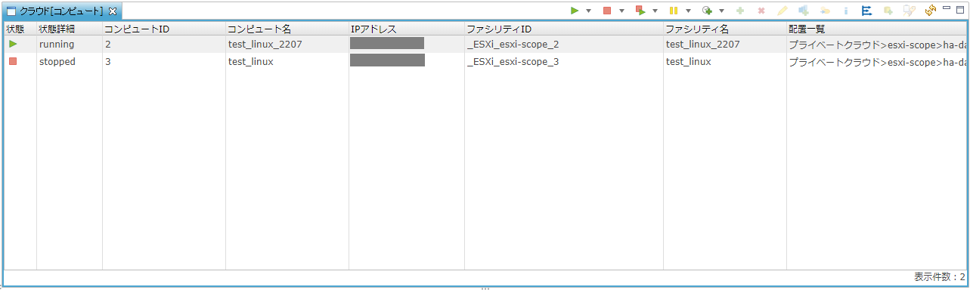This screenshot has height=290, width=970.
Task: Click the red stop (power-off) toolbar icon
Action: coord(607,11)
